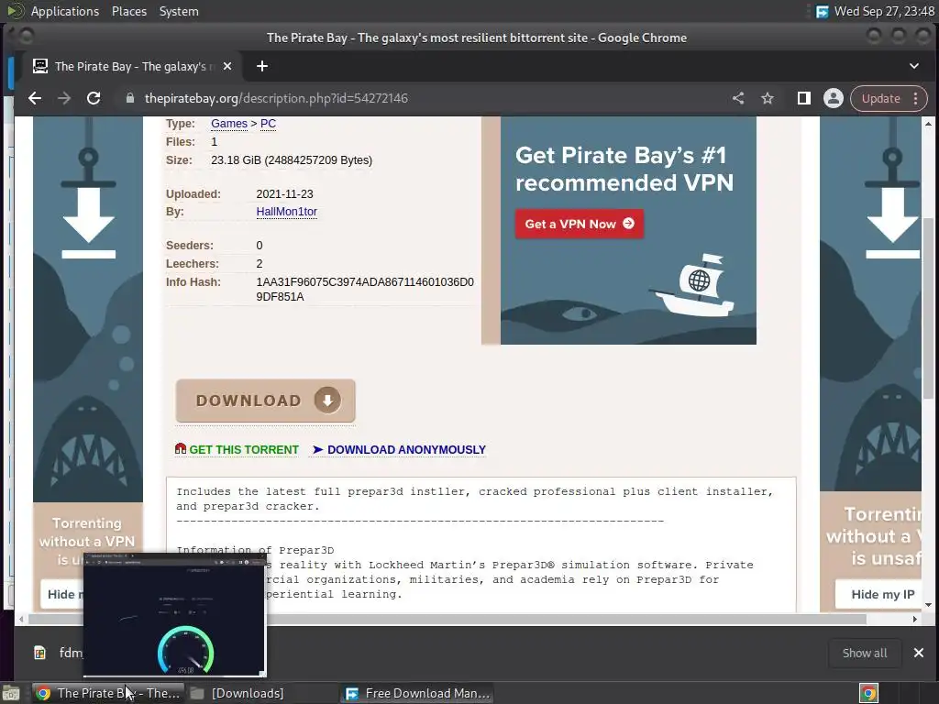Click the big DOWNLOAD button
Image resolution: width=939 pixels, height=704 pixels.
coord(265,401)
